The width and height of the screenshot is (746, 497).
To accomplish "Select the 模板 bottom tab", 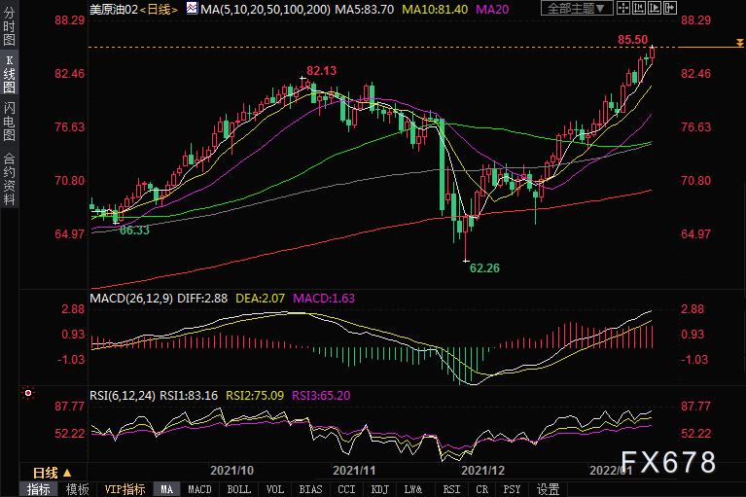I will click(x=77, y=489).
